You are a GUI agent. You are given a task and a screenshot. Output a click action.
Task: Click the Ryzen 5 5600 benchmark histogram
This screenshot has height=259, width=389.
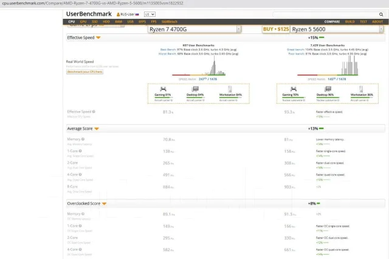328,66
